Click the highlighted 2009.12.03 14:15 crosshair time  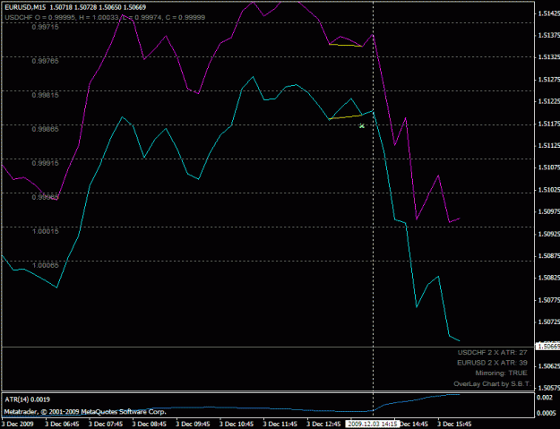click(373, 424)
